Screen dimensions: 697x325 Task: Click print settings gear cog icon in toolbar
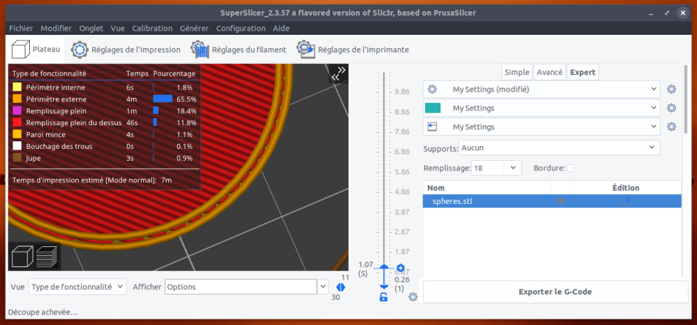tap(80, 49)
